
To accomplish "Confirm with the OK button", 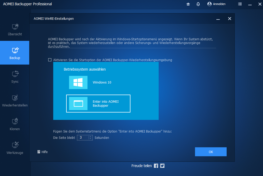I will [211, 152].
